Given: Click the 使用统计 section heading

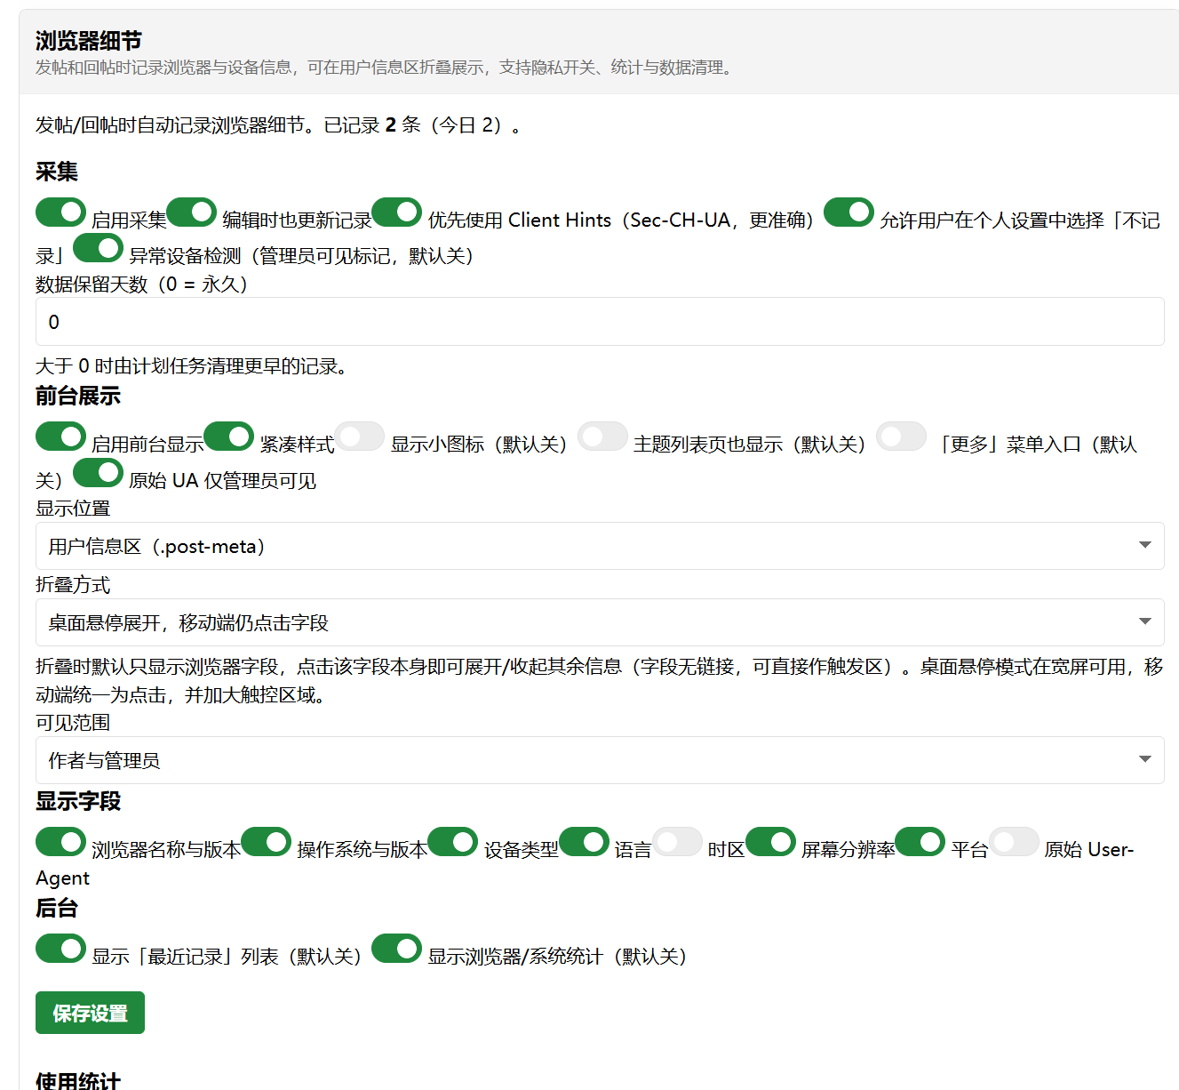Looking at the screenshot, I should coord(78,1079).
